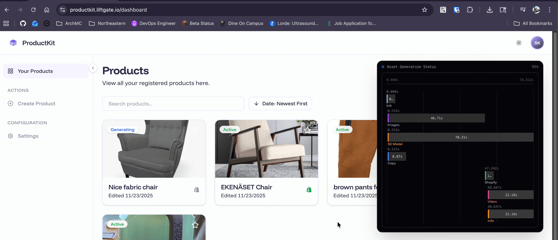Open the apps grid in bookmarks bar
The width and height of the screenshot is (558, 240).
6,24
